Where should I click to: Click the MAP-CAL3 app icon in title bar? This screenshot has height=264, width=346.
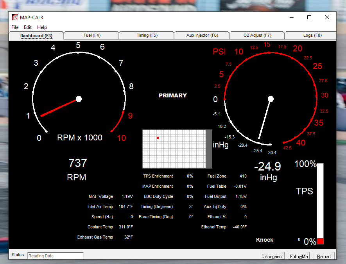[15, 17]
